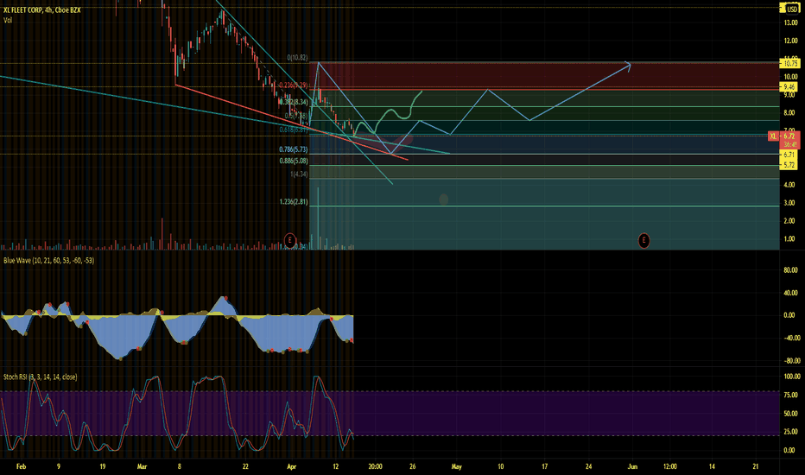Click the 1.236(2.81) Fibonacci level label
Screen dimensions: 805x475
(294, 202)
